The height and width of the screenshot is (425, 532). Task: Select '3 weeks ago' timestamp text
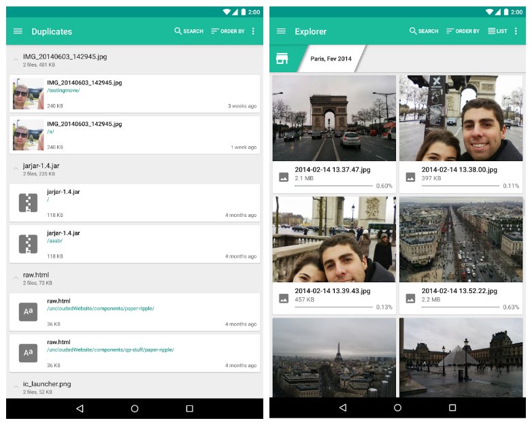click(x=242, y=106)
